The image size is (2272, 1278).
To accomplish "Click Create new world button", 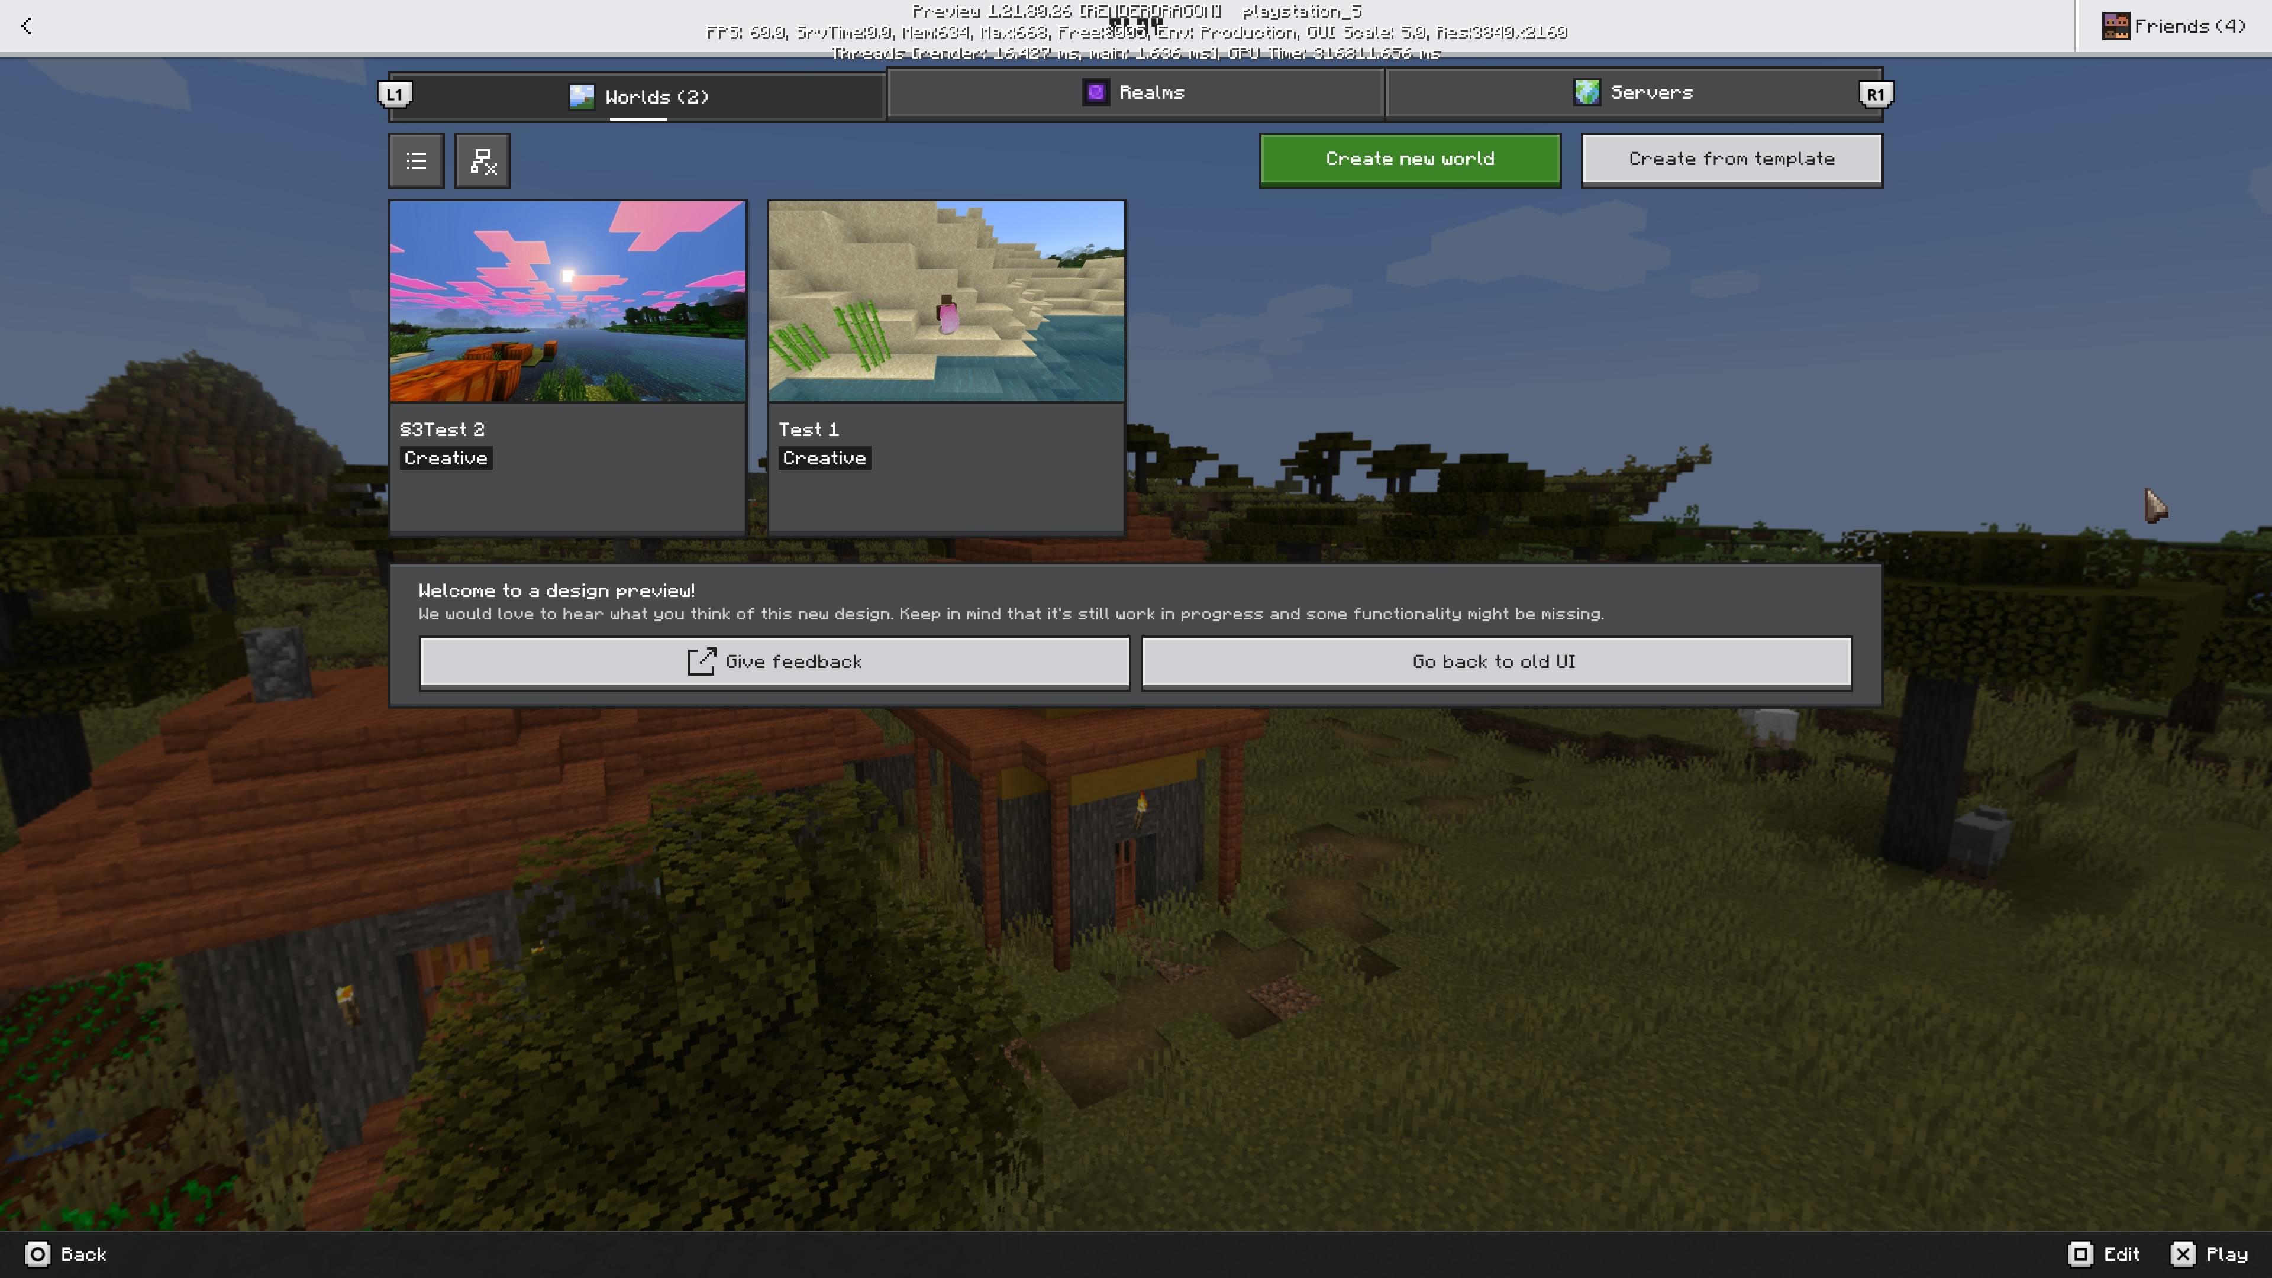I will tap(1409, 160).
